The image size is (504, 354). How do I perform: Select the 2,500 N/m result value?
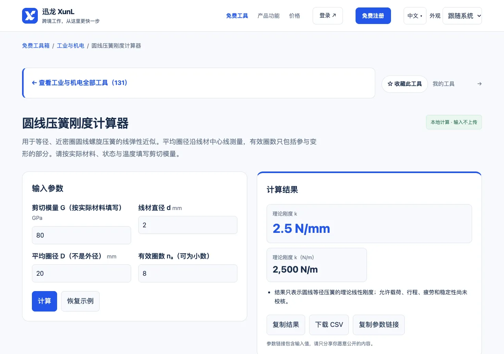pyautogui.click(x=295, y=269)
